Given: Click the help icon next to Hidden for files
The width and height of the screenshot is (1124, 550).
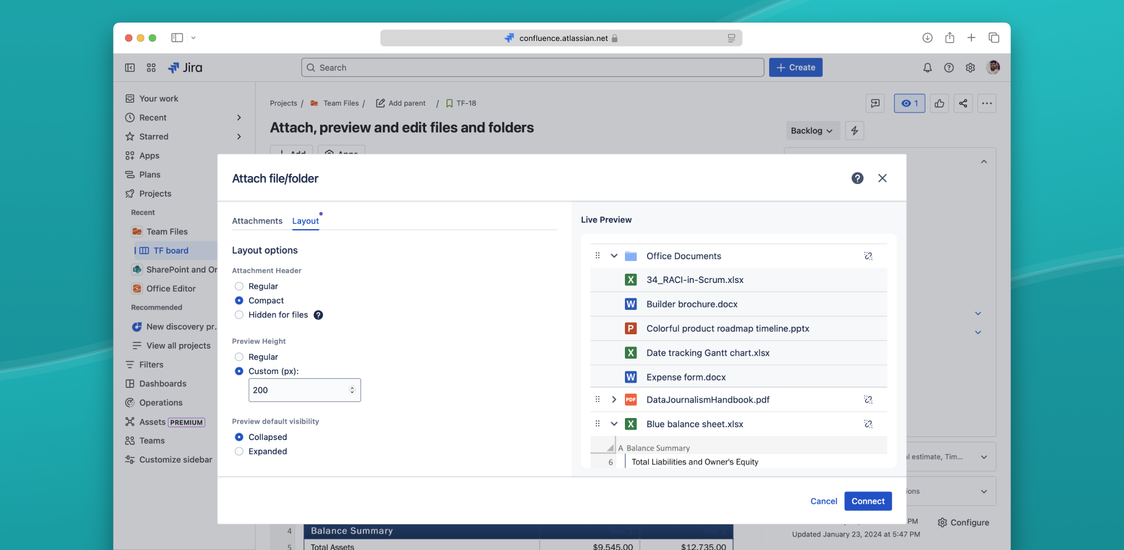Looking at the screenshot, I should tap(318, 315).
